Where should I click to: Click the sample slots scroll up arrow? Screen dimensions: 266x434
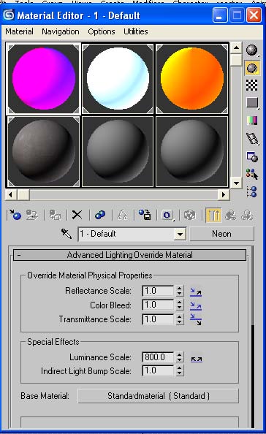tap(236, 48)
